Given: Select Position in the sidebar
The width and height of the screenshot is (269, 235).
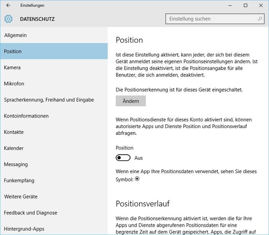Looking at the screenshot, I should coord(13,51).
